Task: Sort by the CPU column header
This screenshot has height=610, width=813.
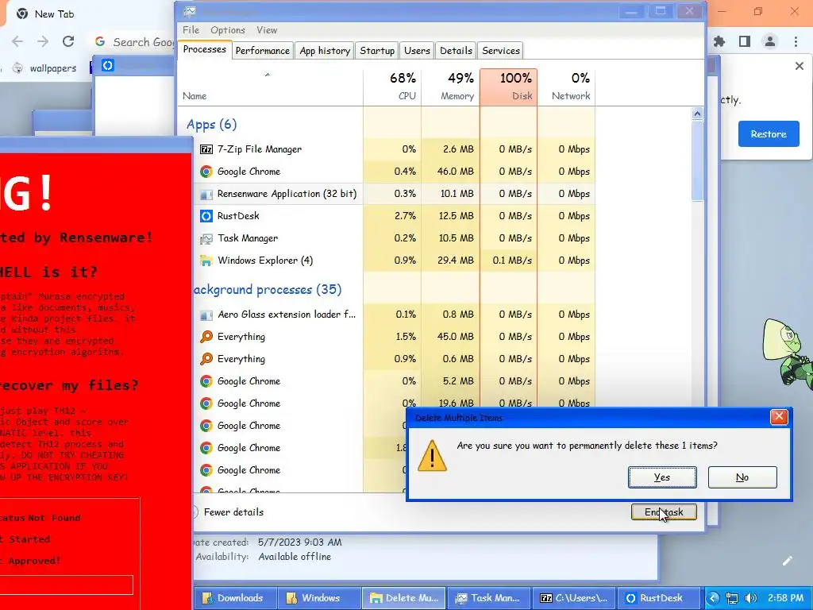Action: pos(392,87)
